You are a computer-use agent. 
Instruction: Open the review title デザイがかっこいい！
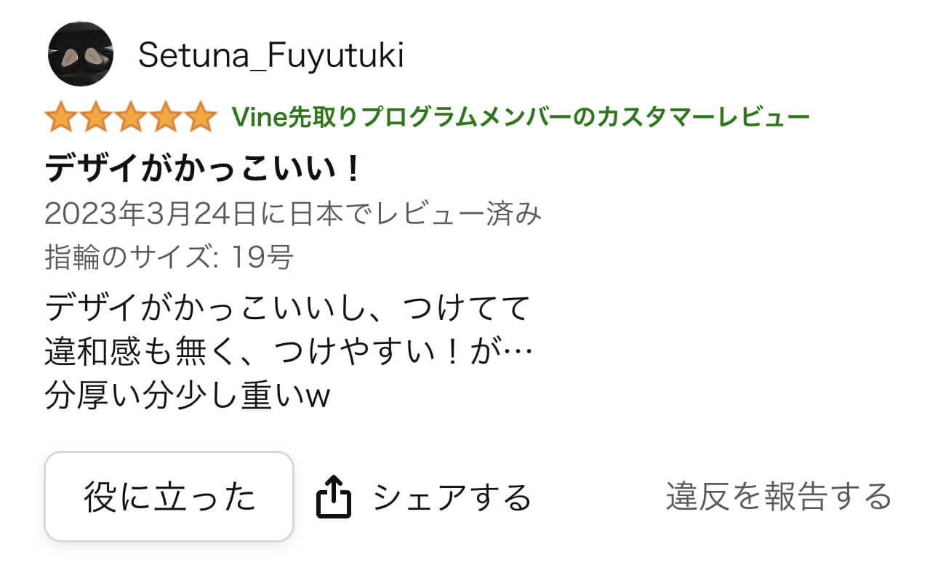point(204,169)
